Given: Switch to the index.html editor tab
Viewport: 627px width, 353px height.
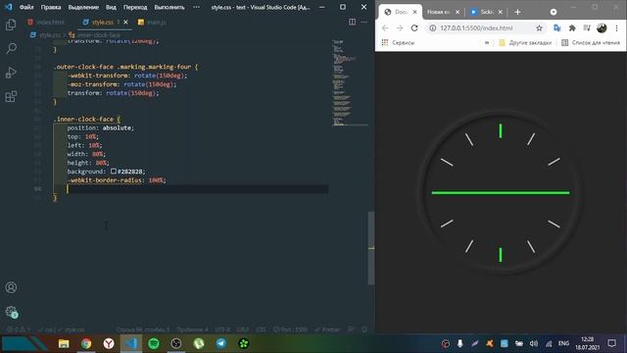Looking at the screenshot, I should tap(46, 22).
